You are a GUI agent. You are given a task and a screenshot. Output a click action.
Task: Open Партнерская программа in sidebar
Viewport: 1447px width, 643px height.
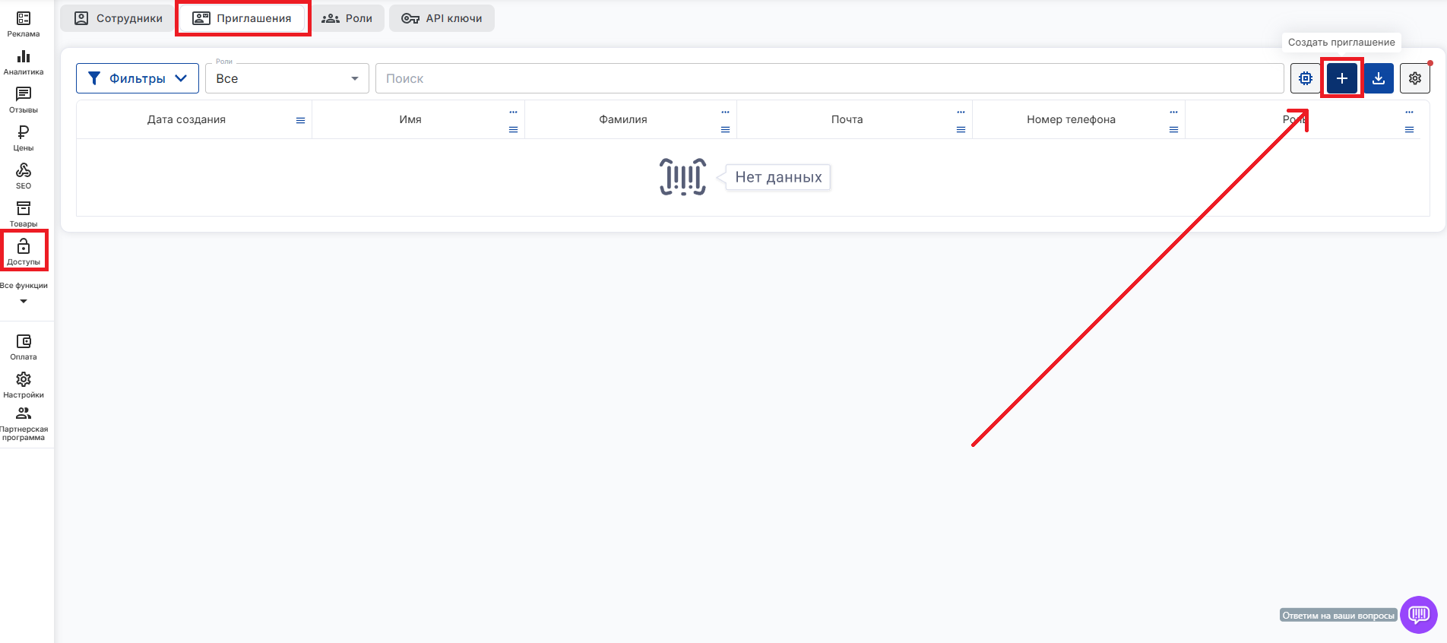tap(24, 423)
